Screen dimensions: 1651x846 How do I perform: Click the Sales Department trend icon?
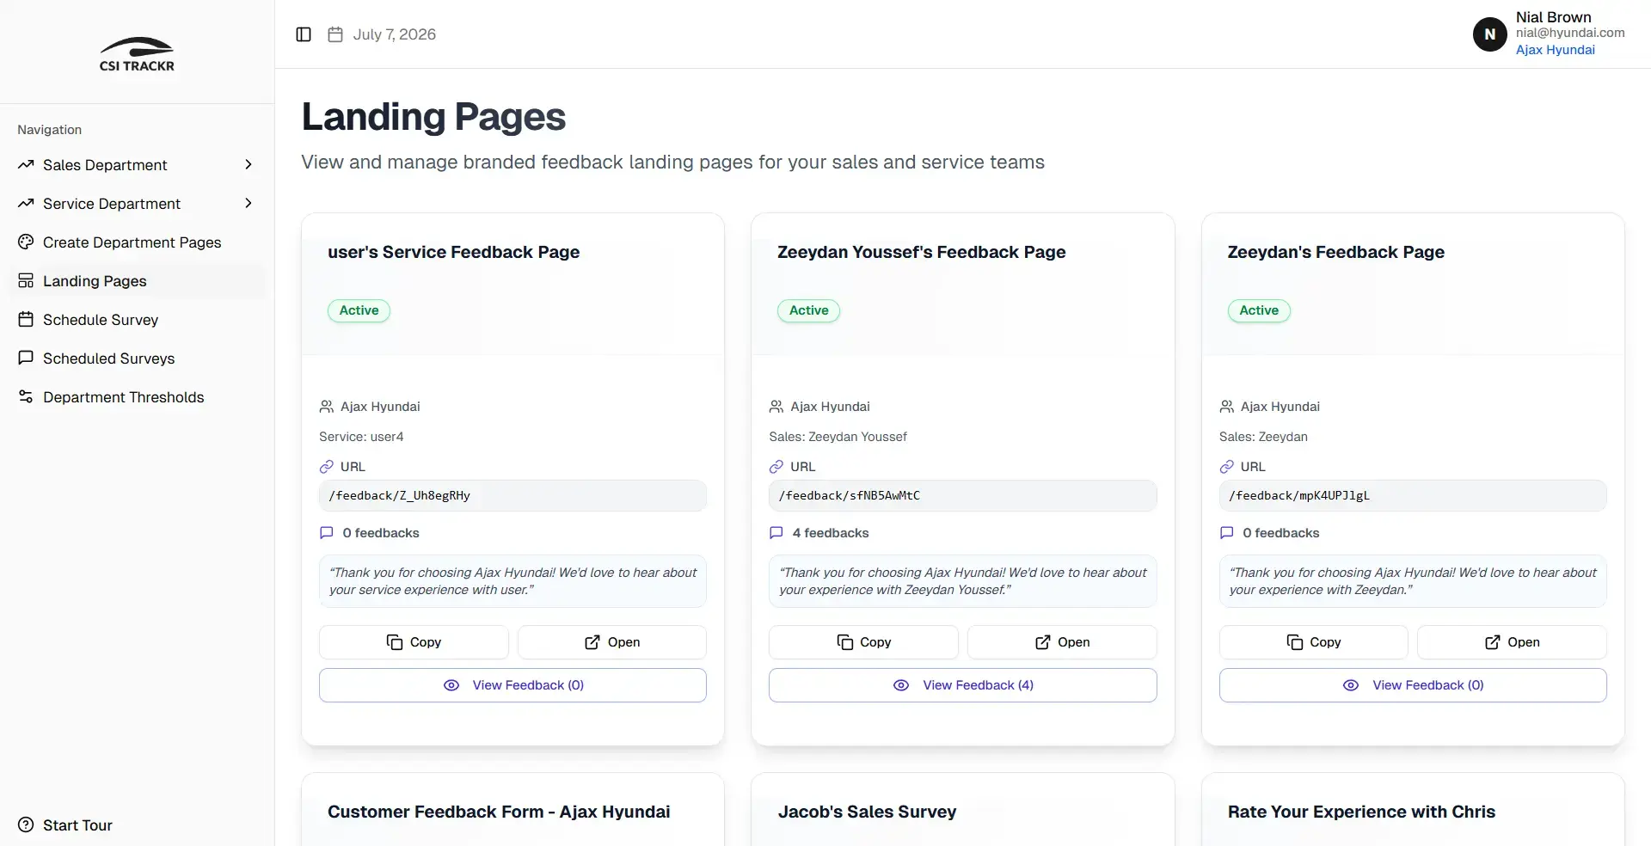26,164
